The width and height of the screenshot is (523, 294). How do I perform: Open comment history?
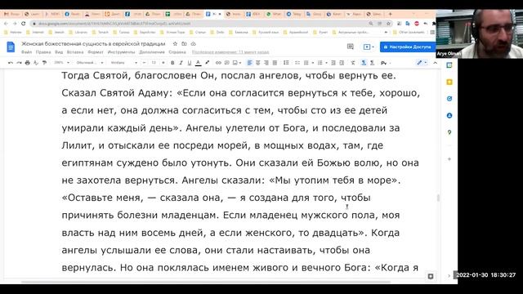tap(351, 47)
